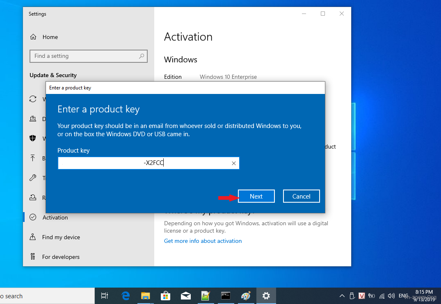Open Task View from the taskbar
Image resolution: width=441 pixels, height=304 pixels.
tap(105, 296)
